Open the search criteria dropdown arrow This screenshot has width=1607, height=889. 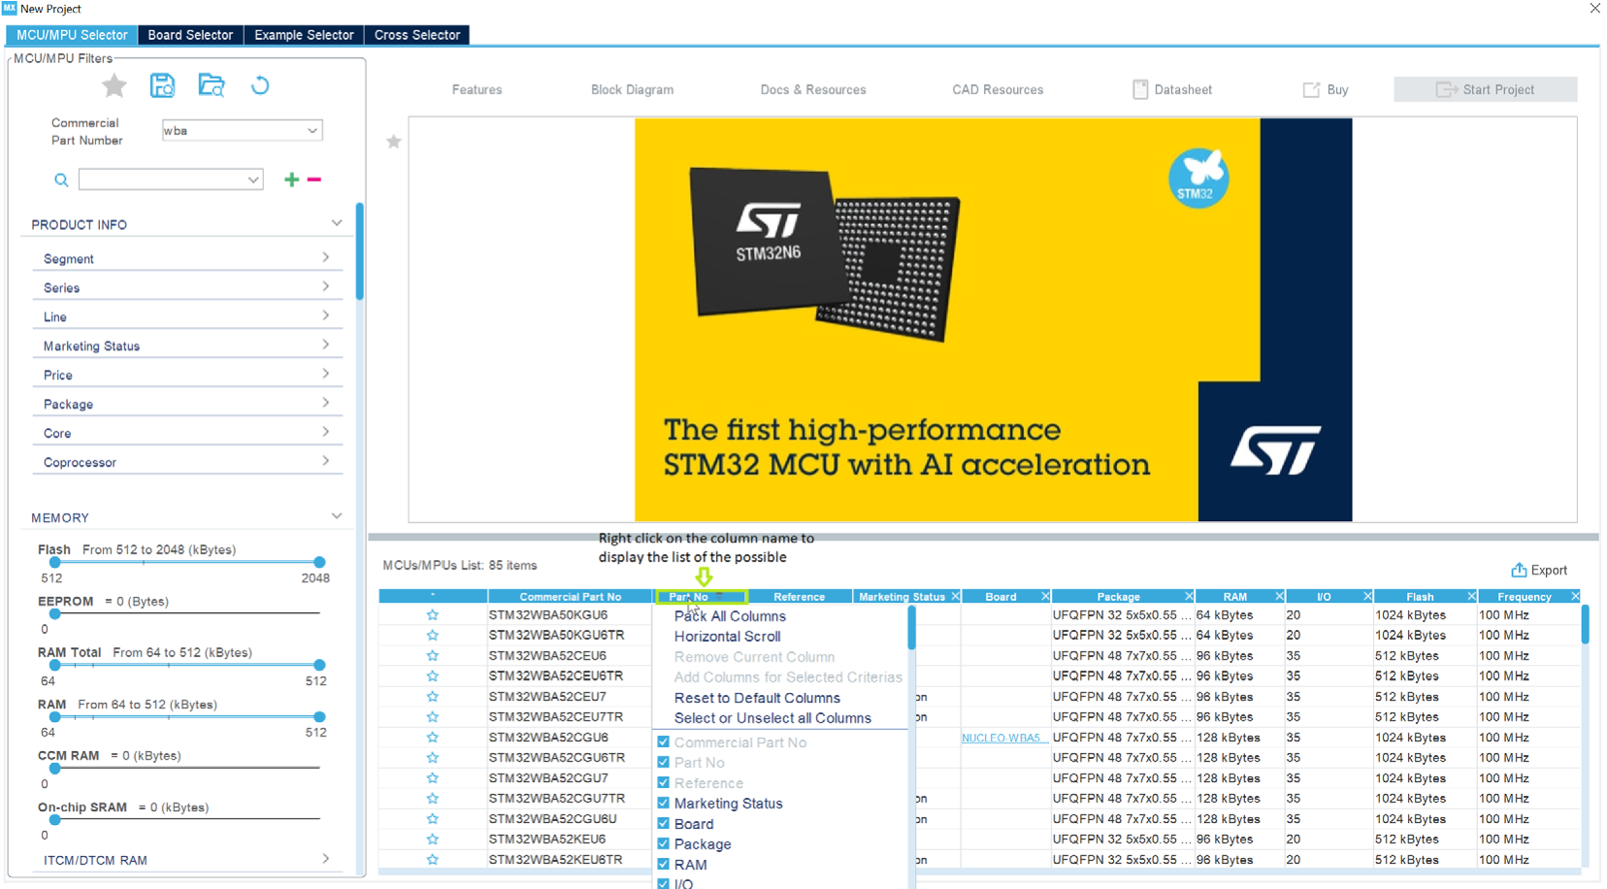[253, 180]
